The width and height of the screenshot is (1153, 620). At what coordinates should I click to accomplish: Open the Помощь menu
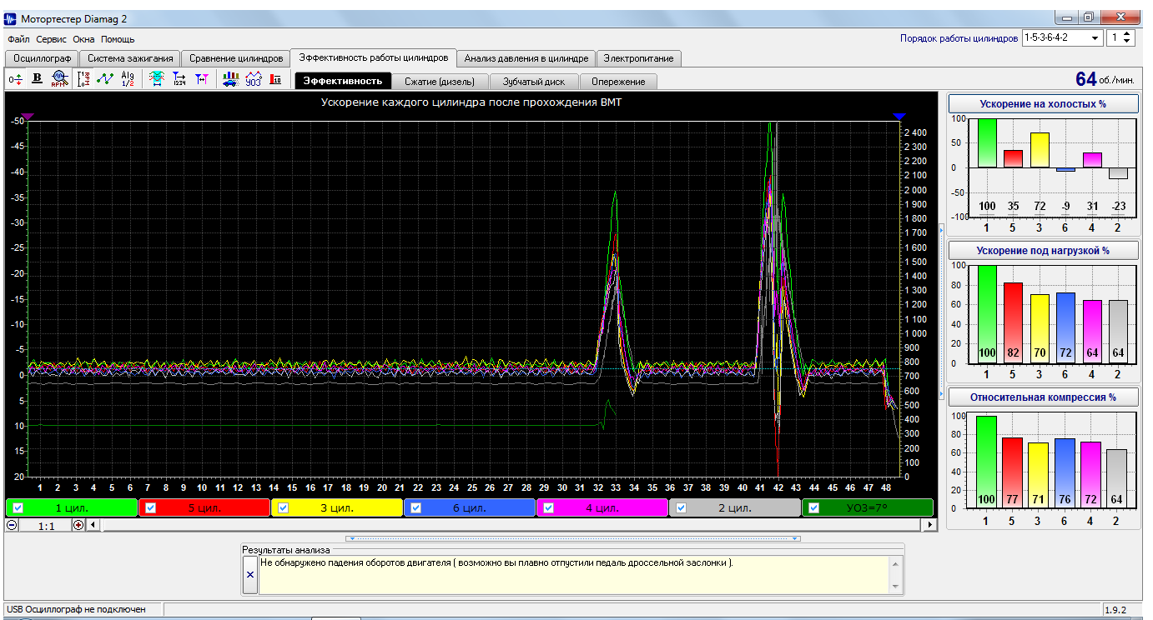118,39
